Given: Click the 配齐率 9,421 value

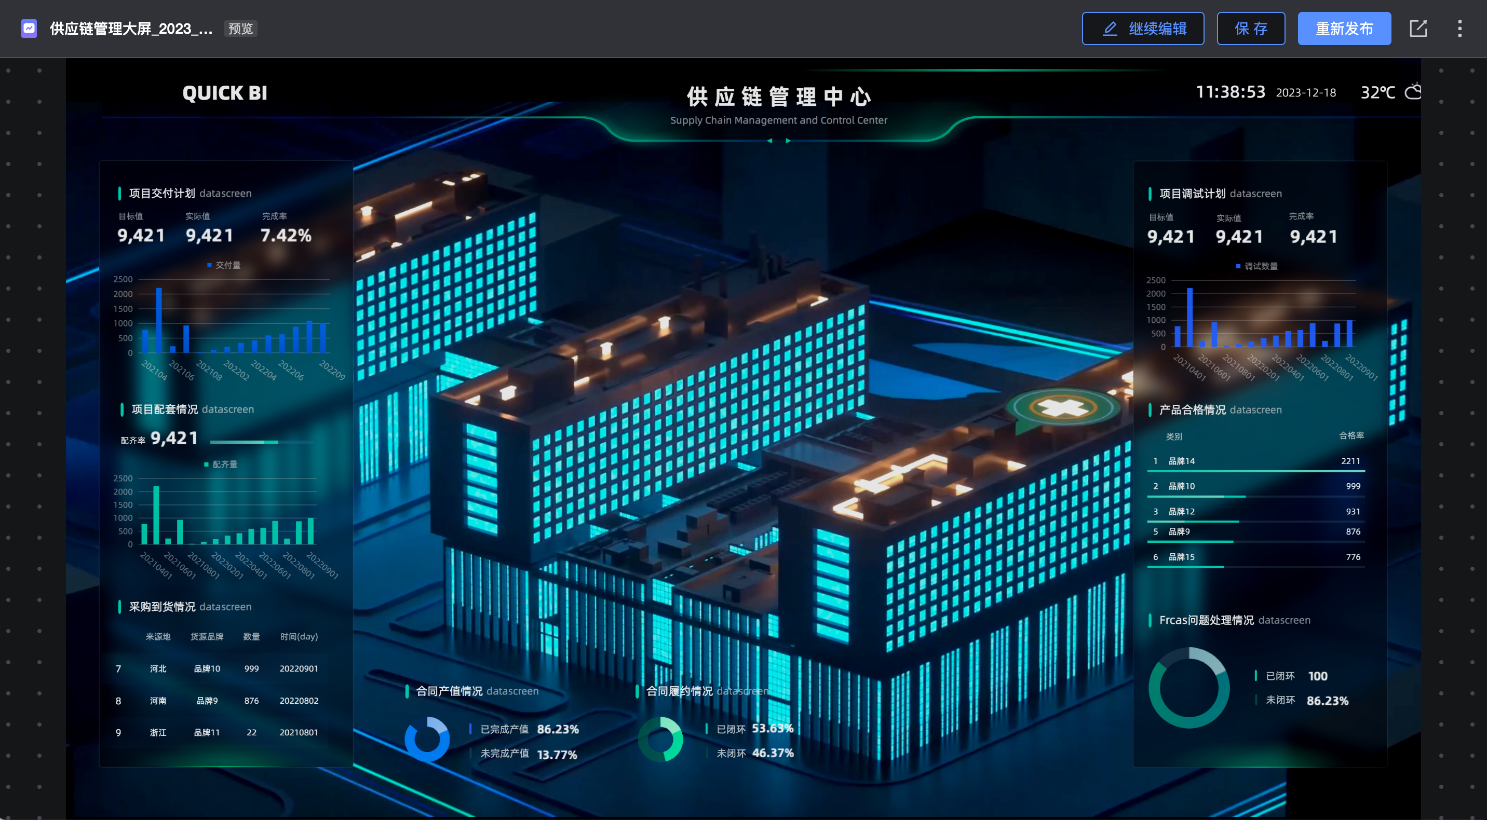Looking at the screenshot, I should tap(174, 439).
